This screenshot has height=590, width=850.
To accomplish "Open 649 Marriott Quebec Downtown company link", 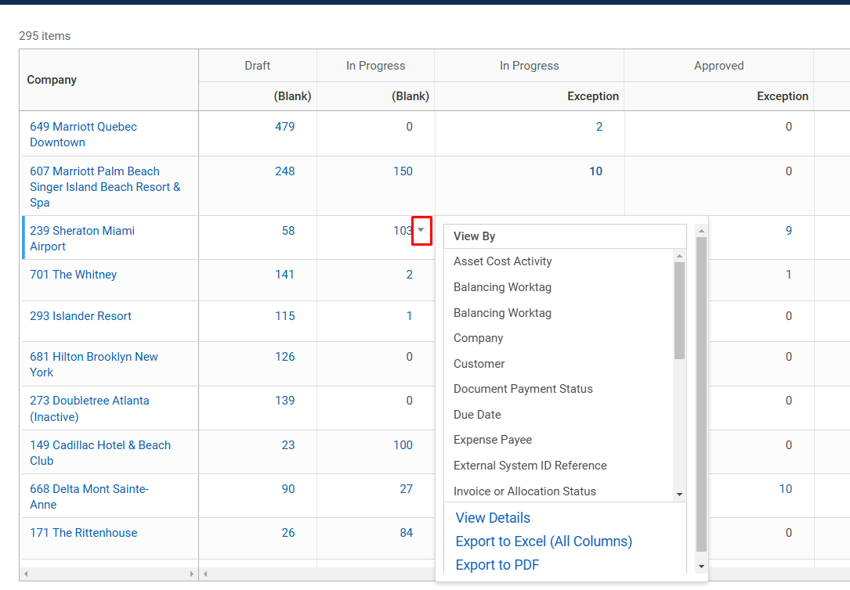I will pos(84,135).
